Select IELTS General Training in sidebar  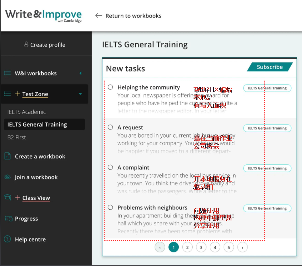(44, 124)
